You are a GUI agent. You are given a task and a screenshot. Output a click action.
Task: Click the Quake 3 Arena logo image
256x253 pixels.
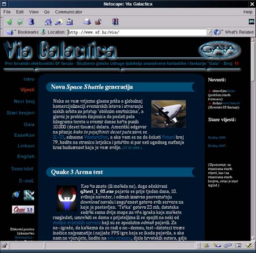(67, 199)
